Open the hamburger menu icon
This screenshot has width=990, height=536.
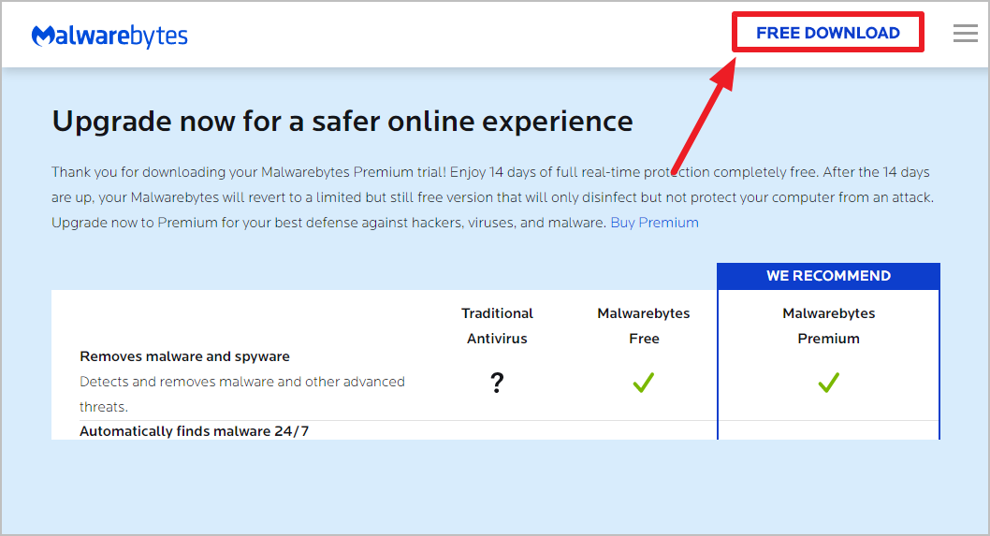[x=966, y=34]
